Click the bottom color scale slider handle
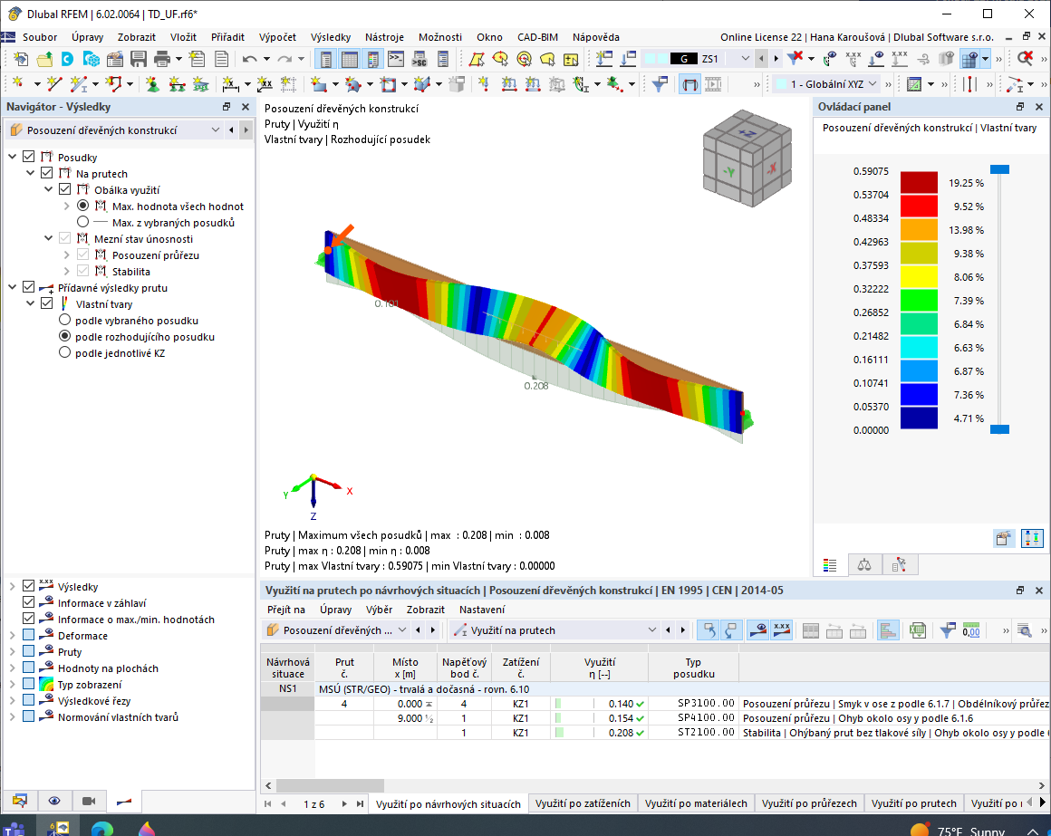This screenshot has width=1051, height=836. [x=999, y=429]
